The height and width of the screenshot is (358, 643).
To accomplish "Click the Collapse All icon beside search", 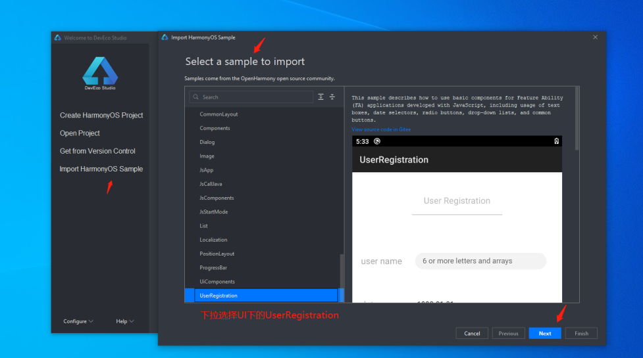I will point(332,97).
